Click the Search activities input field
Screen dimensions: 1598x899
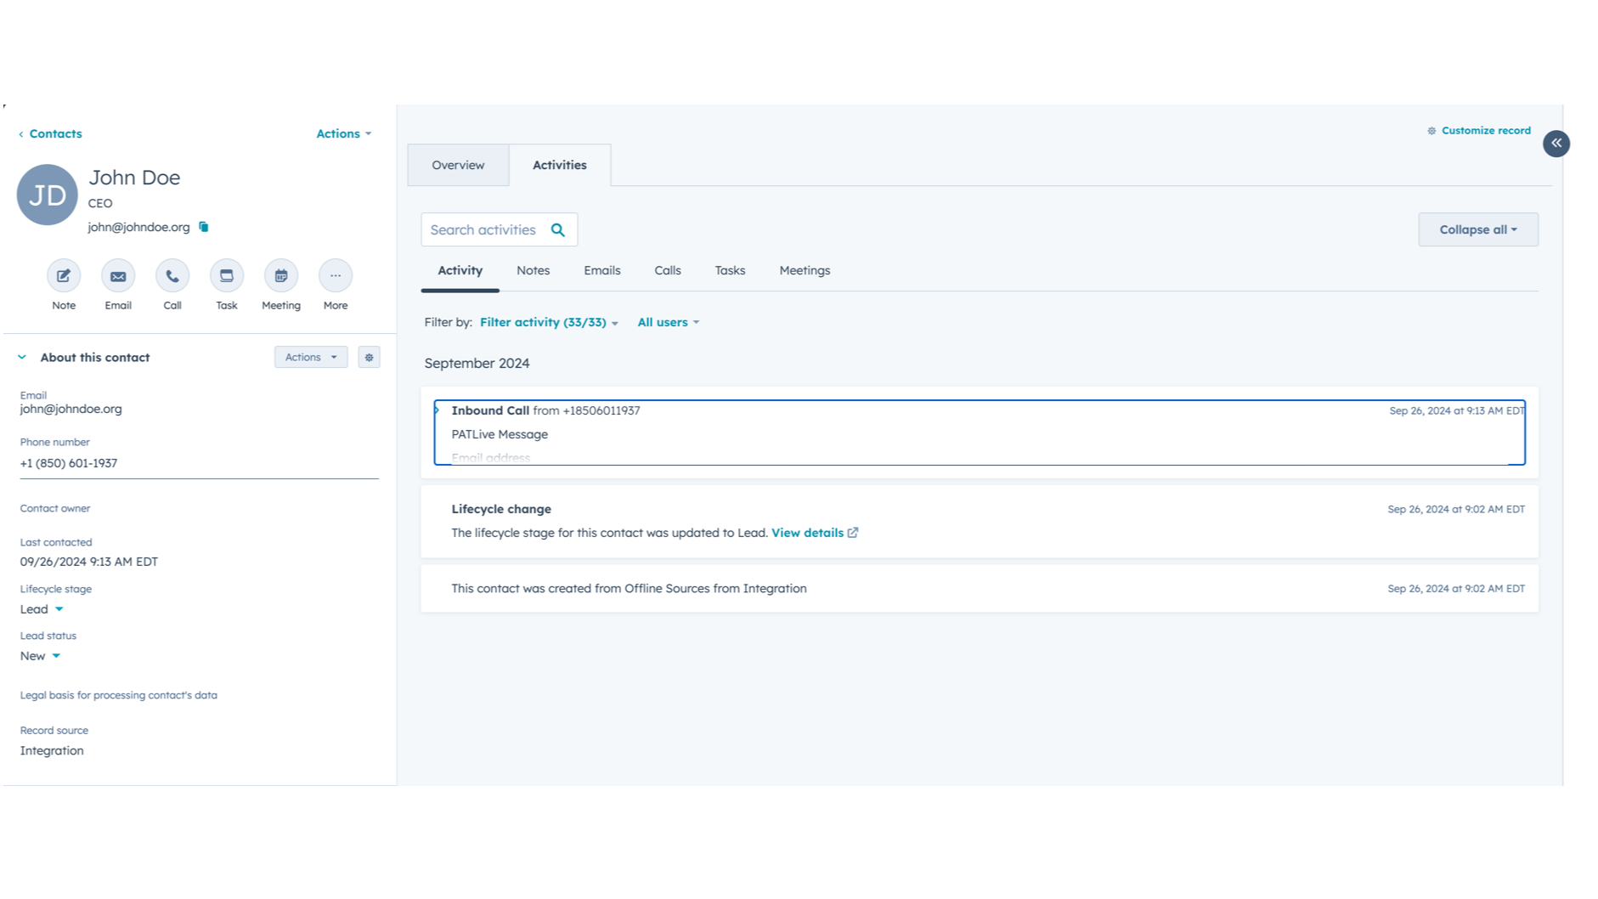coord(484,230)
